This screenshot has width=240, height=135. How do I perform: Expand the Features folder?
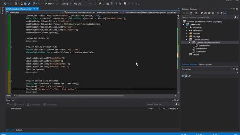(x=186, y=33)
